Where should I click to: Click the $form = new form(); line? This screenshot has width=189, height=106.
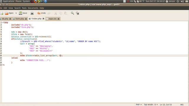[x=22, y=34]
